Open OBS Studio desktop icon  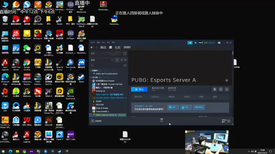point(38,20)
